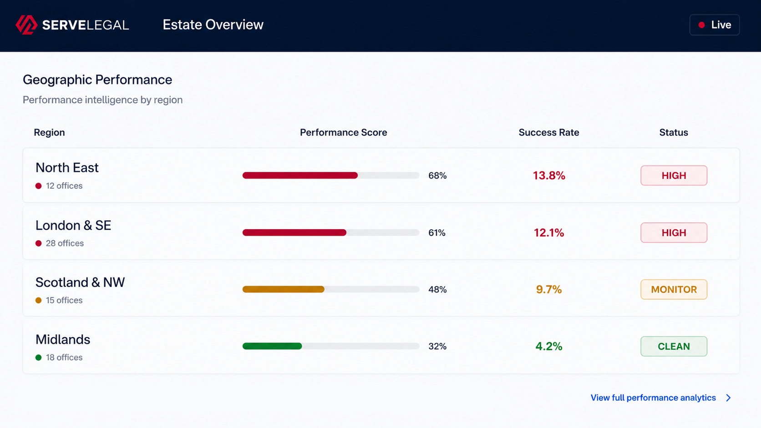761x428 pixels.
Task: Click the MONITOR status badge
Action: click(x=674, y=290)
